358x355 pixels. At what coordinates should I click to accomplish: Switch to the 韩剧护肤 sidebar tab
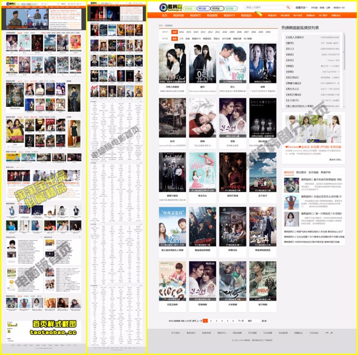326,172
